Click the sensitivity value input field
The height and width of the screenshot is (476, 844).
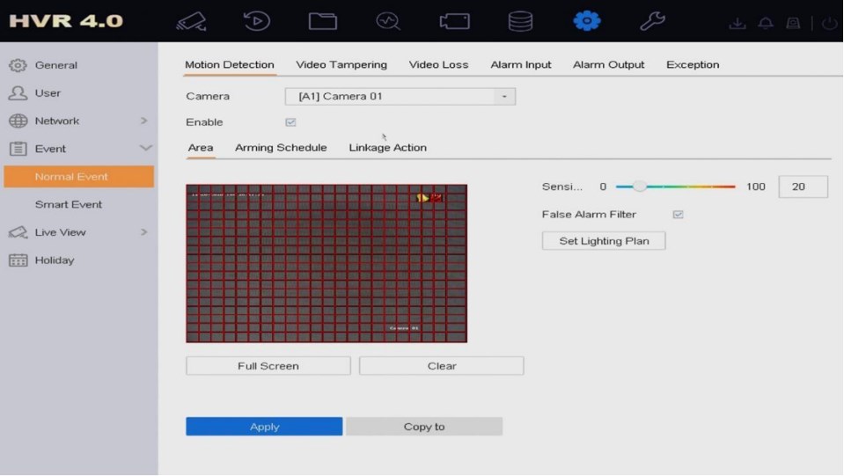point(803,187)
